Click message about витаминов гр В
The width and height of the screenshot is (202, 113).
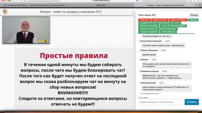click(167, 65)
